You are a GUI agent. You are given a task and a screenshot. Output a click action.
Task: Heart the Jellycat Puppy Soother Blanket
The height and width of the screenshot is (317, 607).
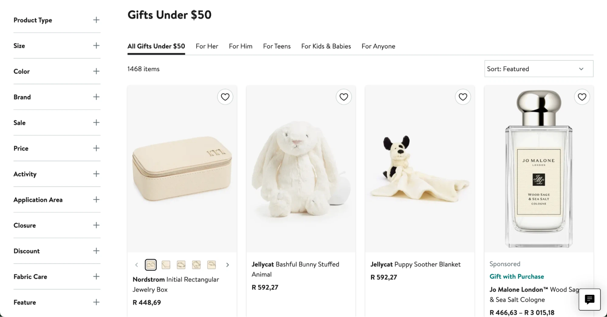[x=463, y=97]
